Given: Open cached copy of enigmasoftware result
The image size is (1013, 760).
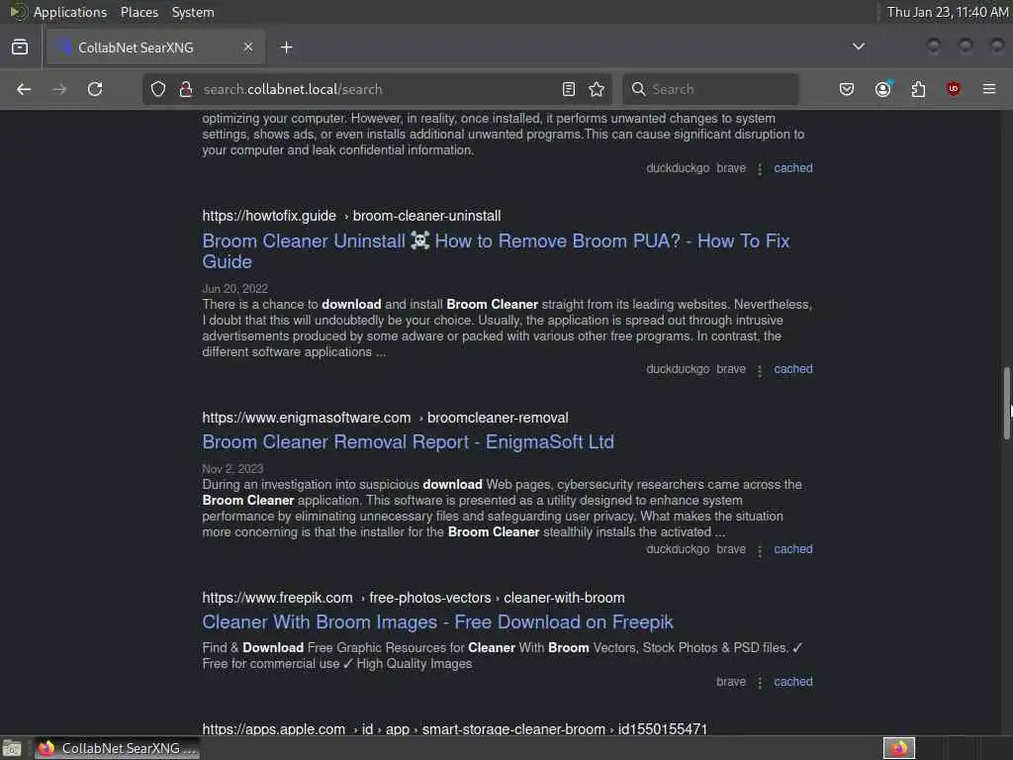Looking at the screenshot, I should coord(792,549).
